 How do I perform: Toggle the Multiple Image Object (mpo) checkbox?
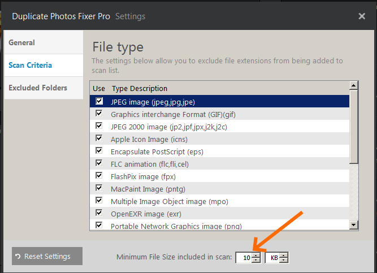99,200
